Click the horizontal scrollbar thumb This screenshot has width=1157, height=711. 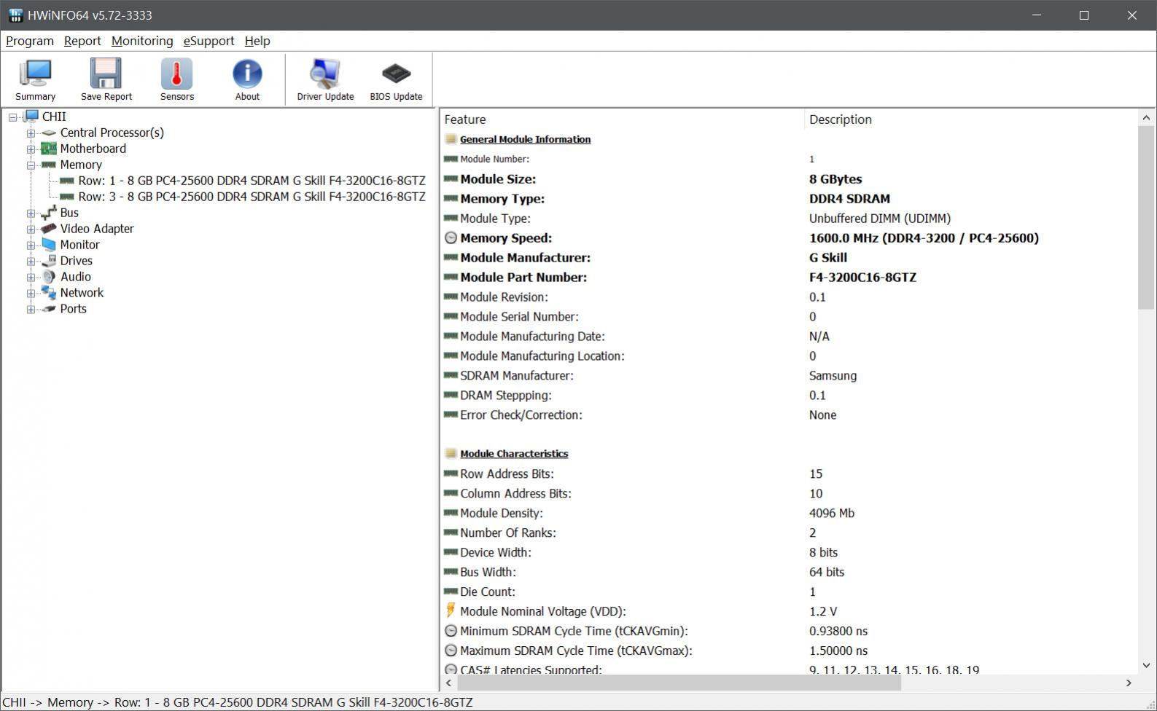coord(679,683)
